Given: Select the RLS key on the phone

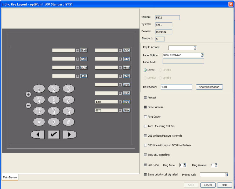Looking at the screenshot, I should (127, 59).
